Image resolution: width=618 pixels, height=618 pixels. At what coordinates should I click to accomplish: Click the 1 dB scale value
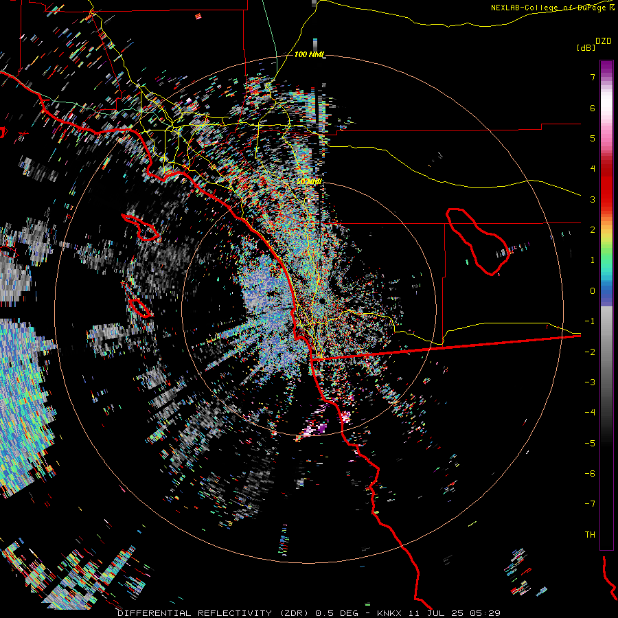click(593, 260)
